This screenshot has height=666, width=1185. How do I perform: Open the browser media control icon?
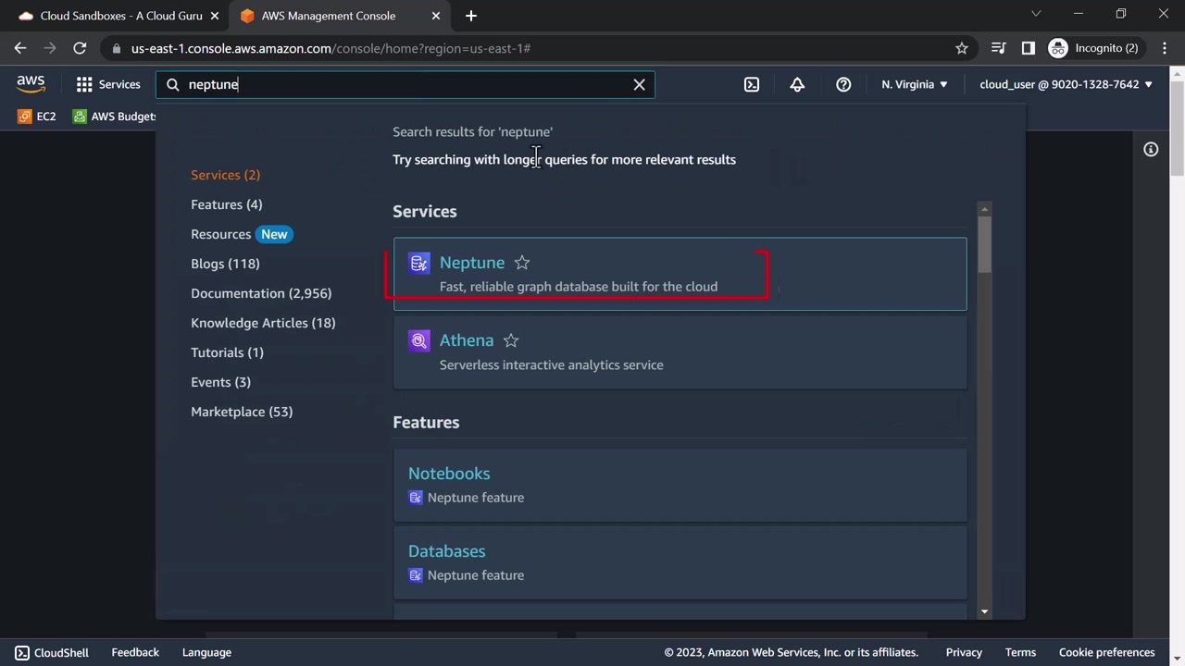[998, 48]
